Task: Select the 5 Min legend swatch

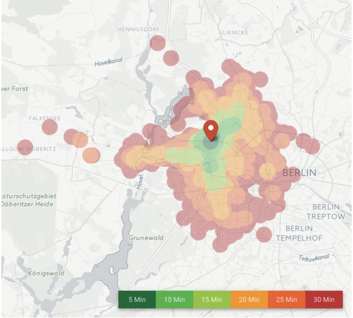Action: [137, 300]
